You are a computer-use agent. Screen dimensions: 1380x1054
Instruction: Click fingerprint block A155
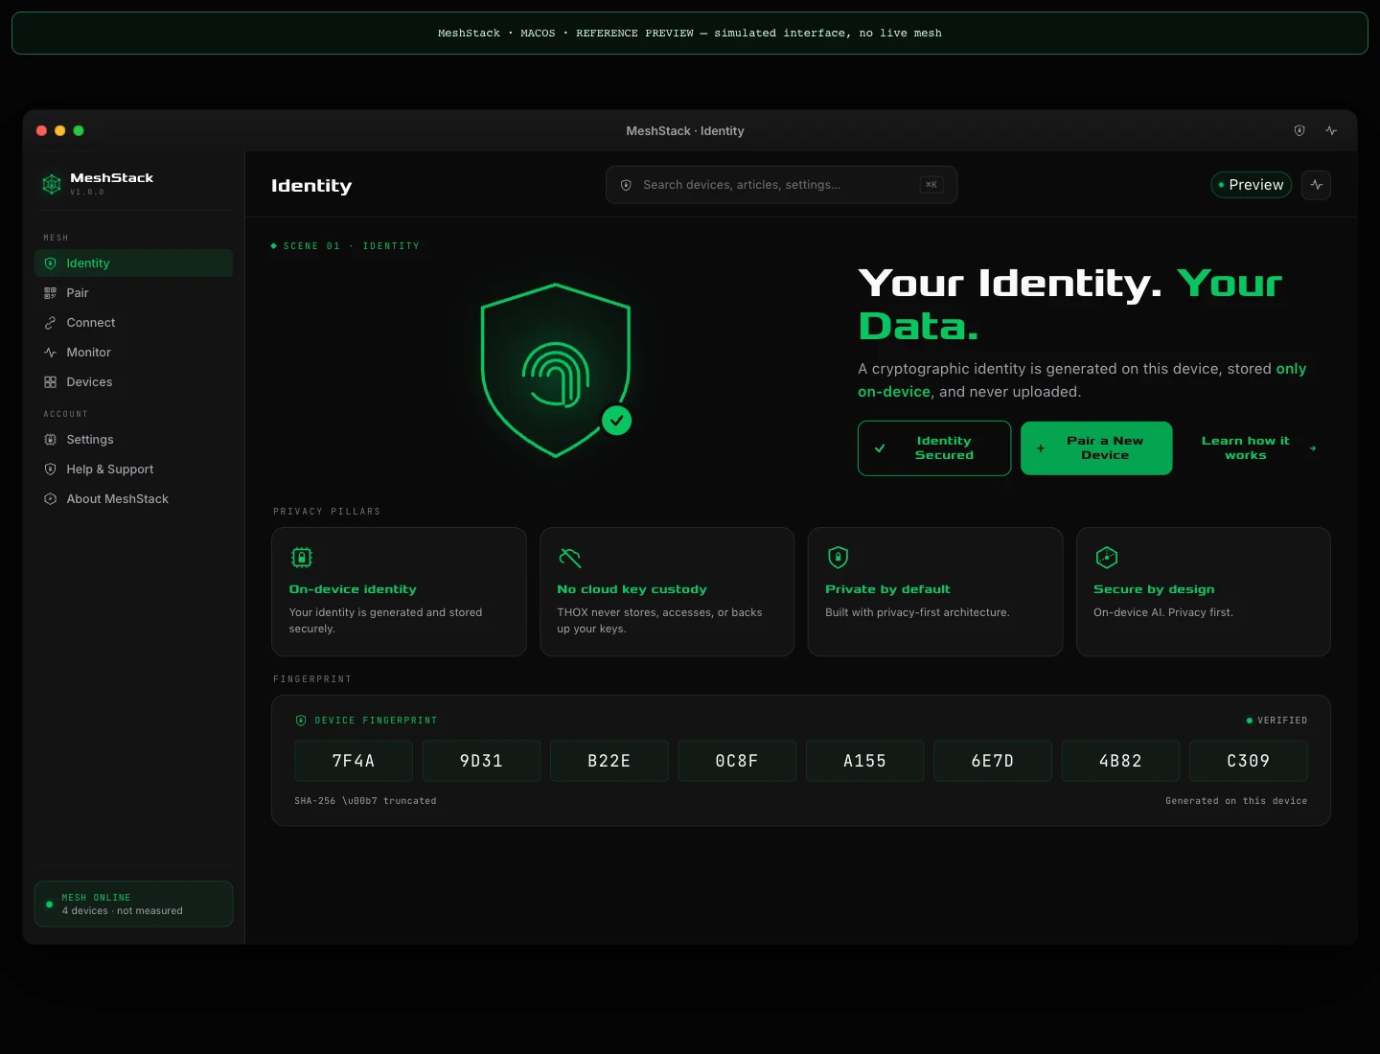tap(865, 761)
